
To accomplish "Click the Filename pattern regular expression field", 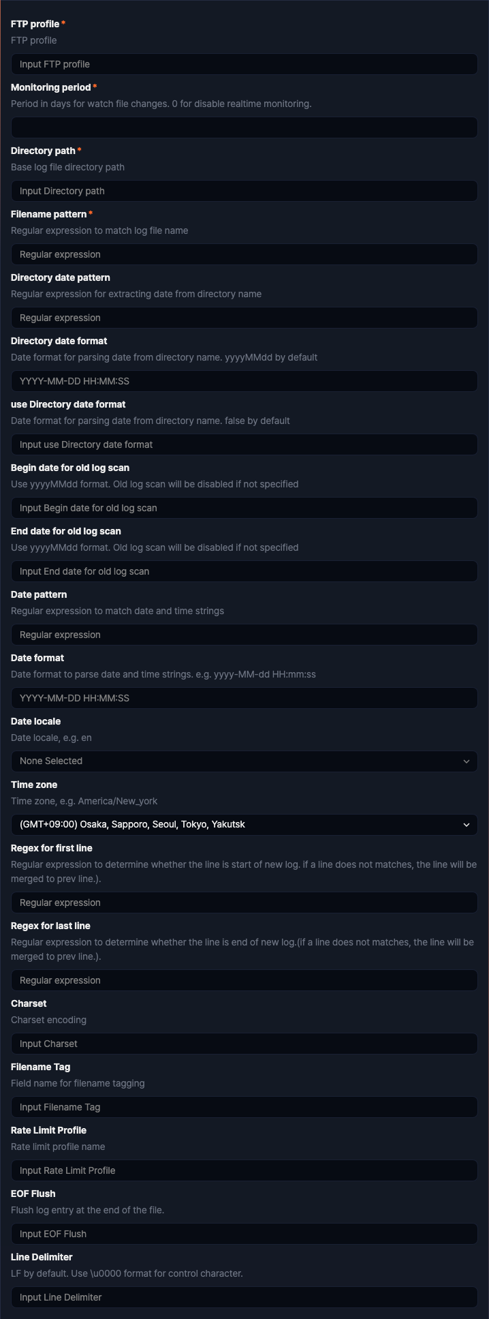I will [245, 254].
